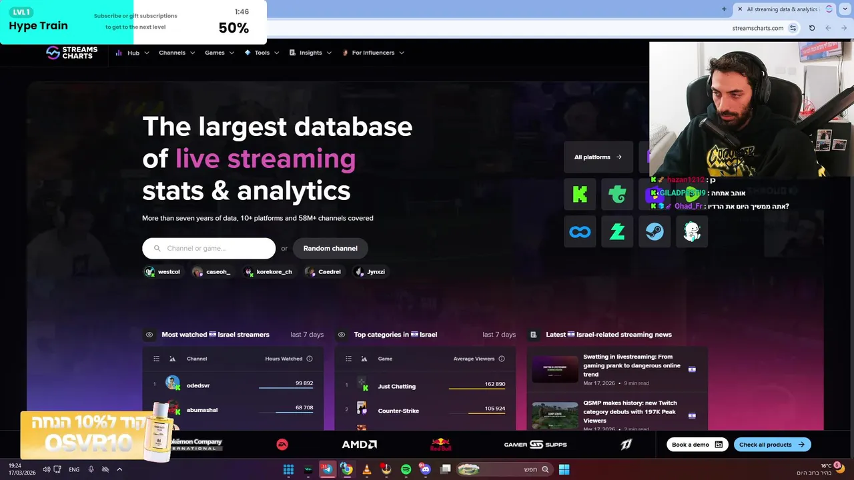
Task: Open the Trovo platform icon
Action: [x=617, y=195]
